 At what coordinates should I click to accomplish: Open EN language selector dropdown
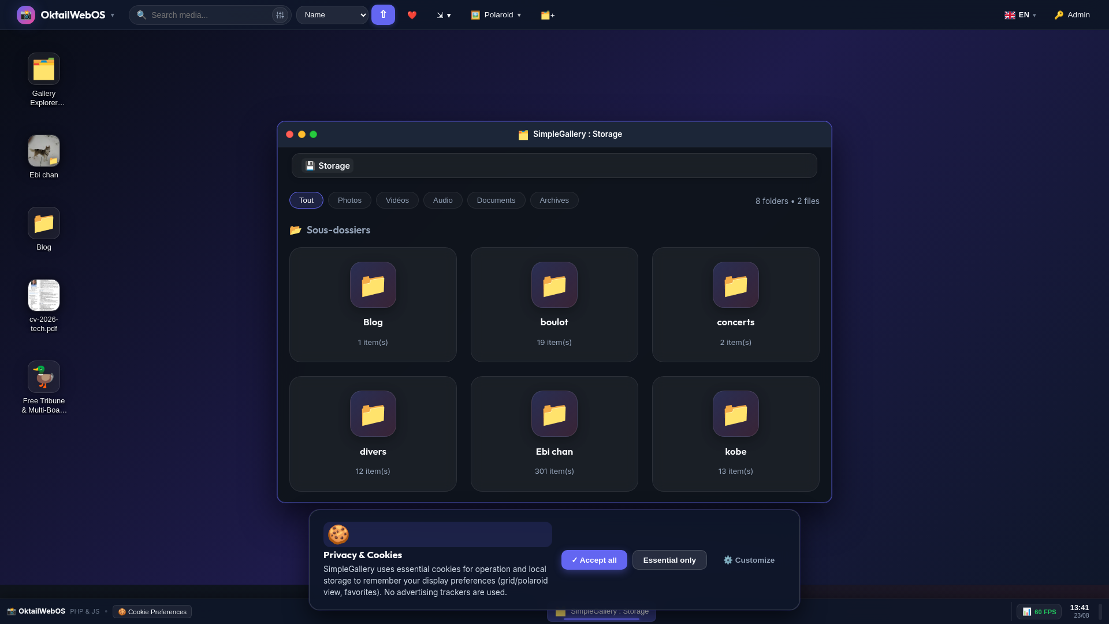click(x=1020, y=15)
